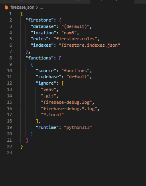Click the "functions" key on line 8
The image size is (146, 186).
coord(39,58)
